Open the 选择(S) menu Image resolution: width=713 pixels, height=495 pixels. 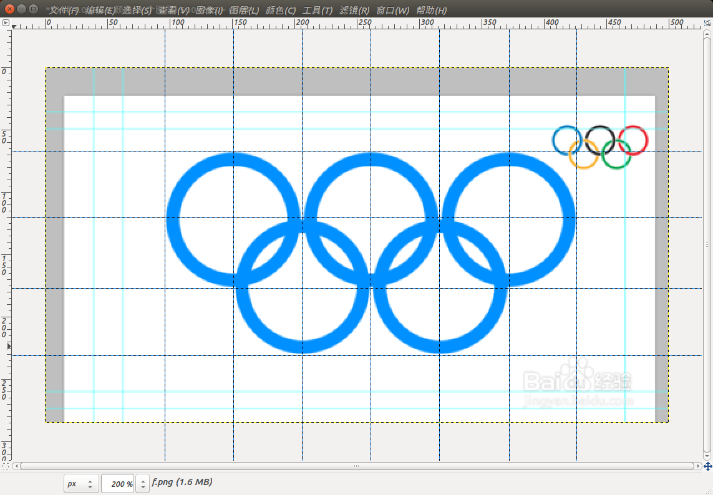pos(137,10)
